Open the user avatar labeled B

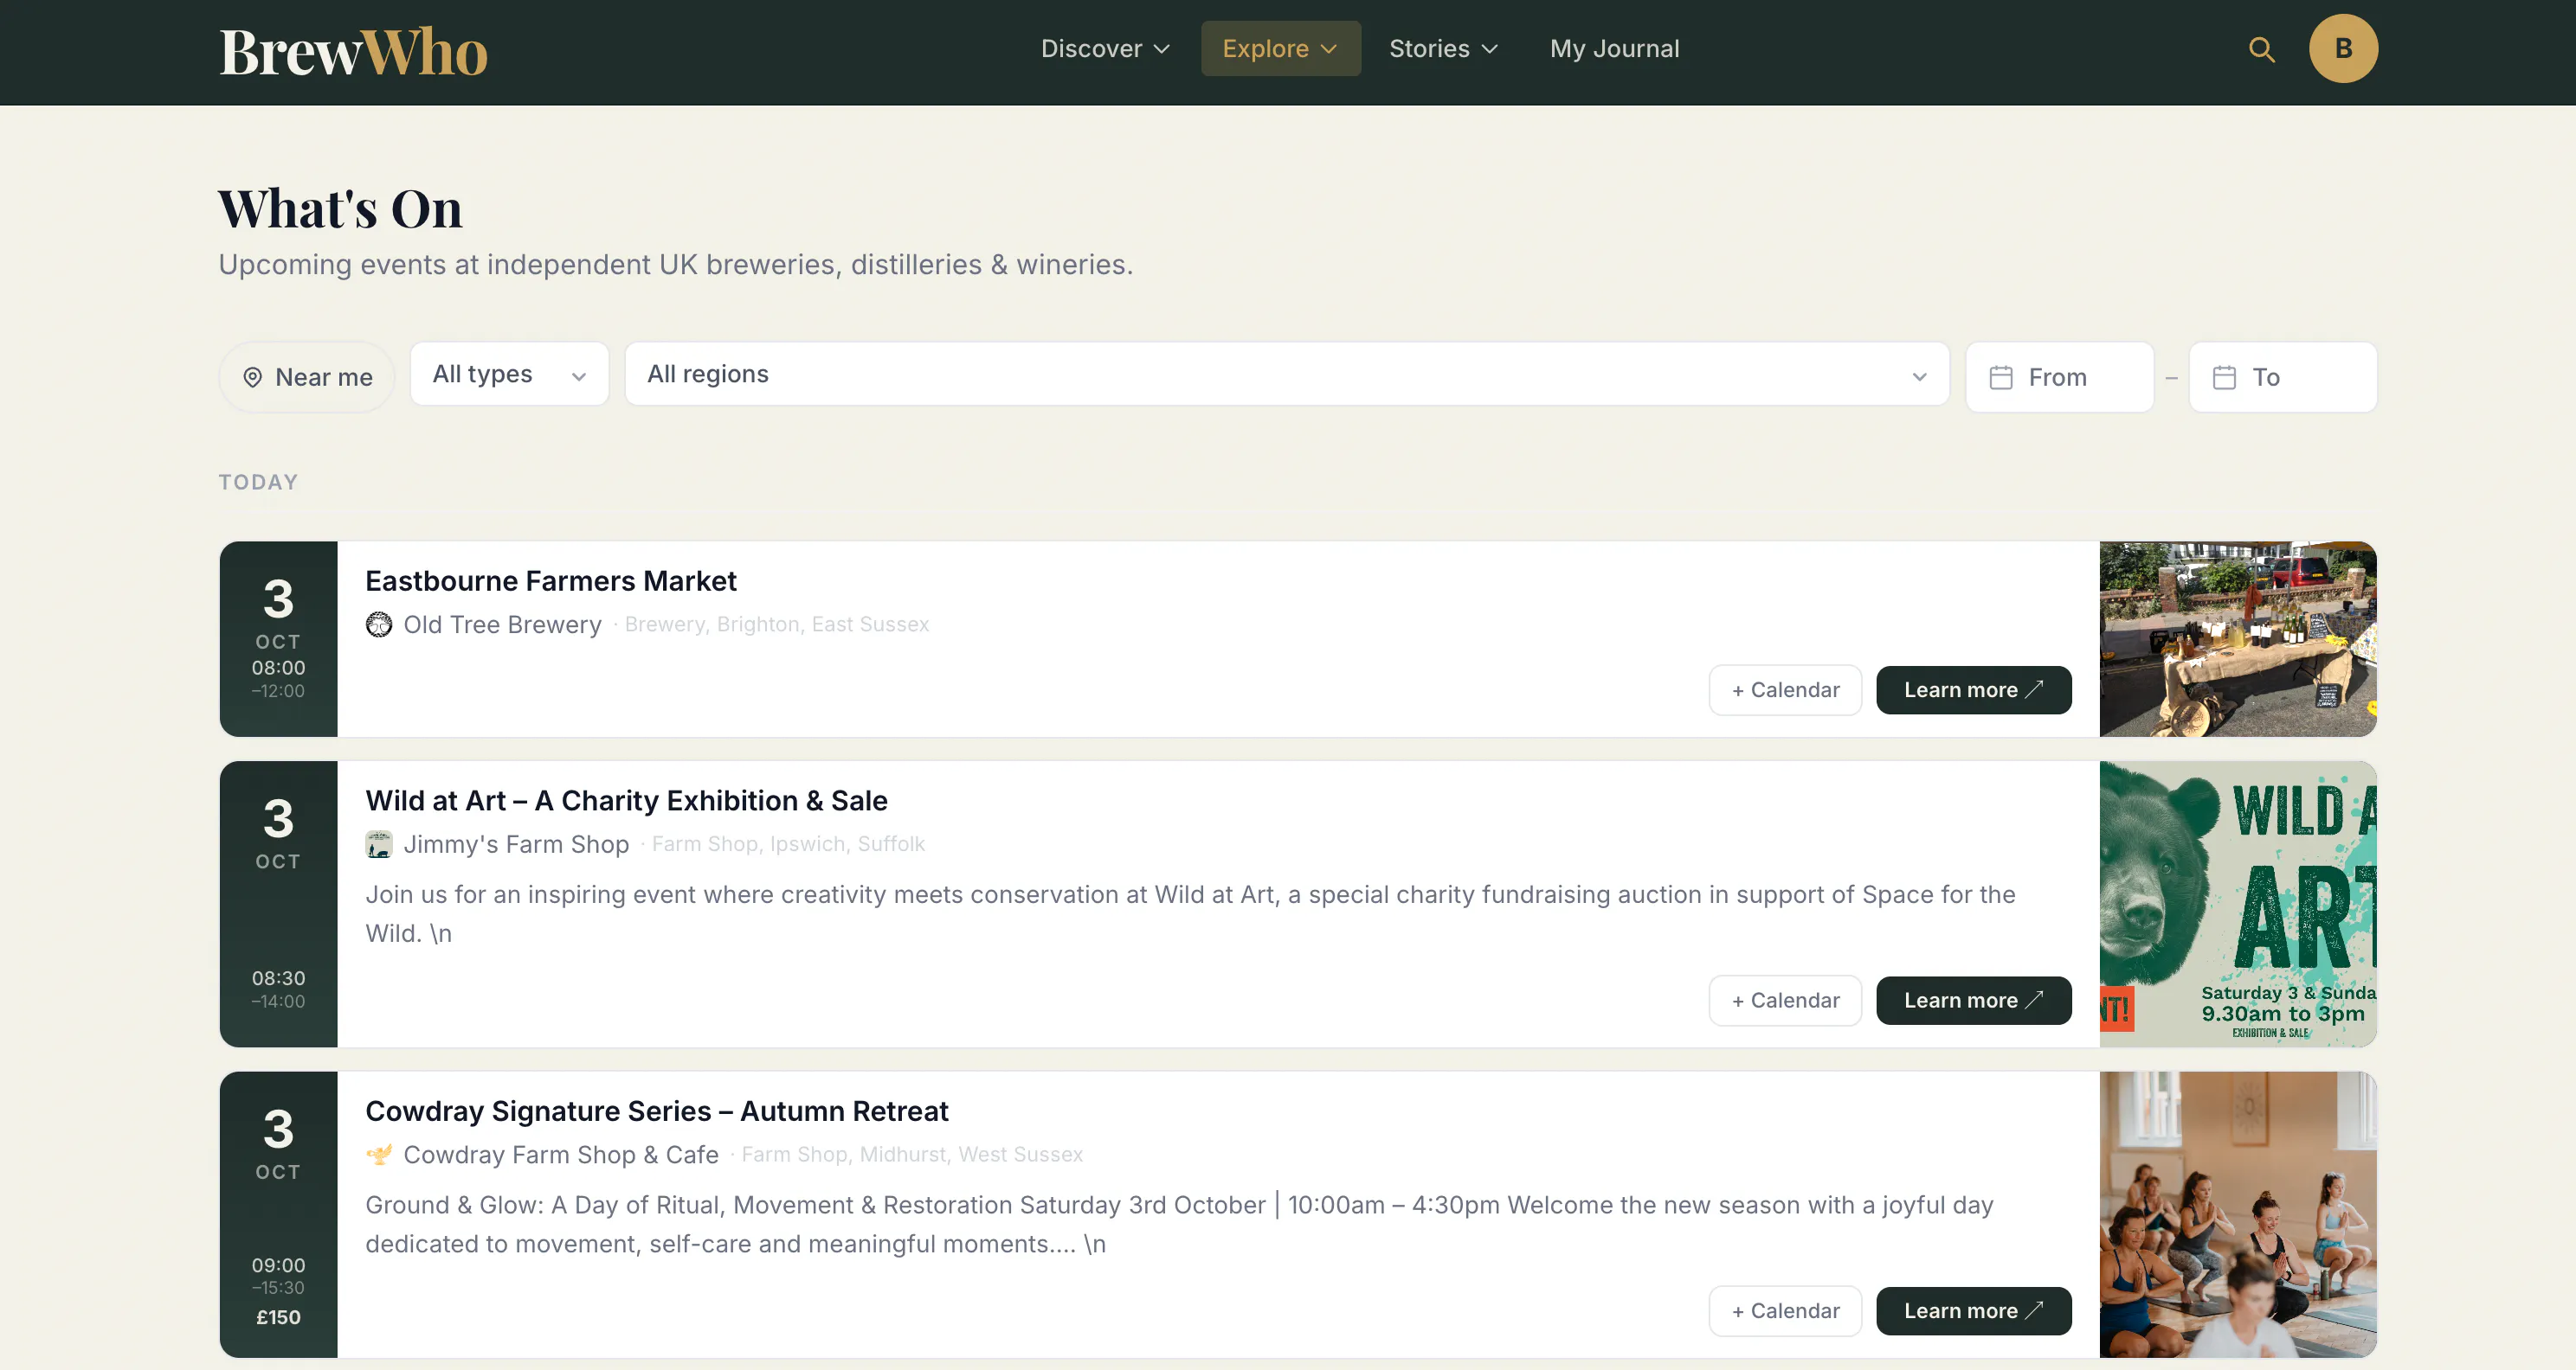pos(2343,49)
